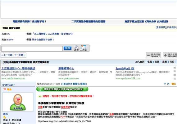177x124 pixels.
Task: Click the green share-to-MSN/QQ banner
Action: tap(62, 89)
